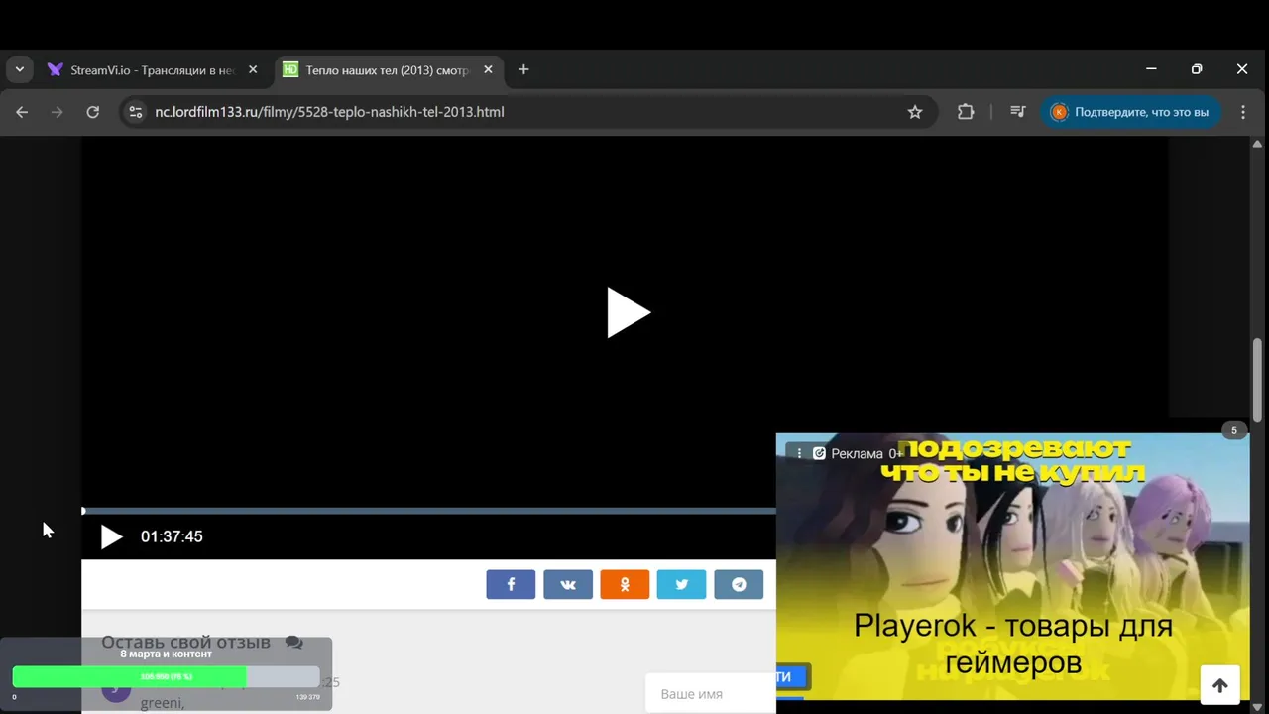Image resolution: width=1269 pixels, height=714 pixels.
Task: Open the tab search dropdown arrow
Action: (x=19, y=70)
